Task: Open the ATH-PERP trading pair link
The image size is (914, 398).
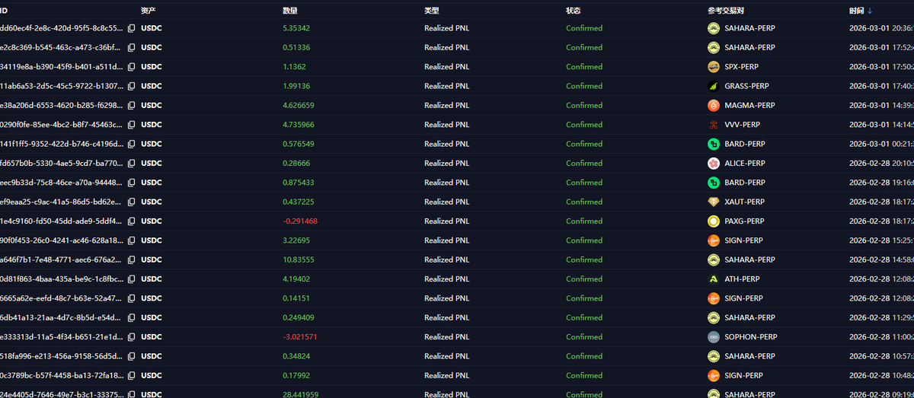Action: point(742,279)
